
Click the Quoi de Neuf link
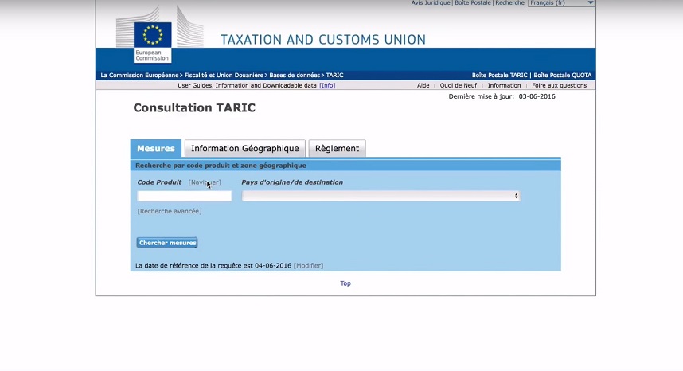tap(459, 86)
